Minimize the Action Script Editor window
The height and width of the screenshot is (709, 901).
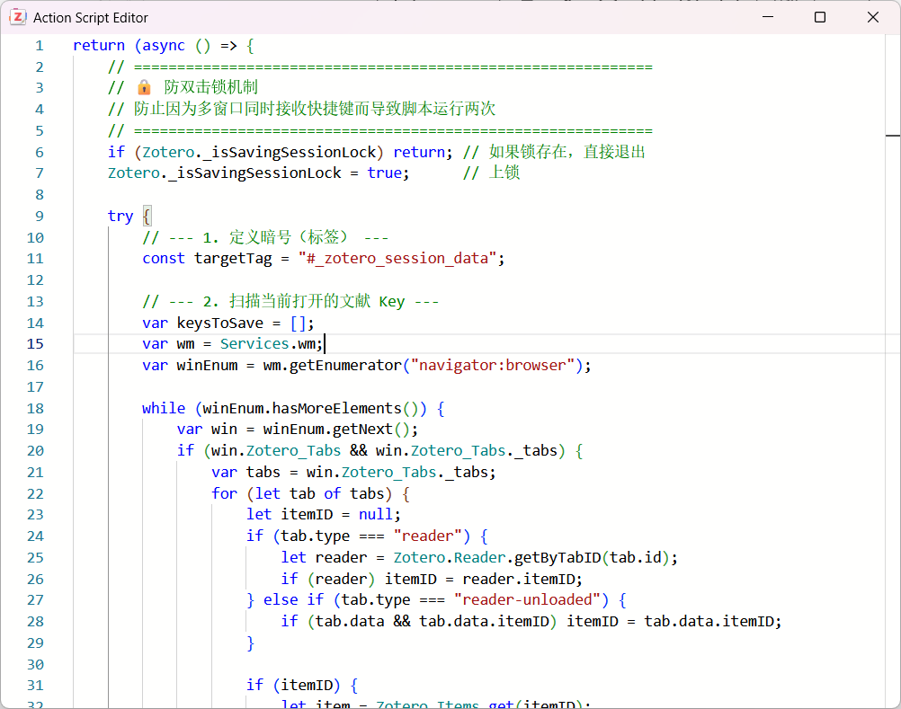pyautogui.click(x=767, y=17)
